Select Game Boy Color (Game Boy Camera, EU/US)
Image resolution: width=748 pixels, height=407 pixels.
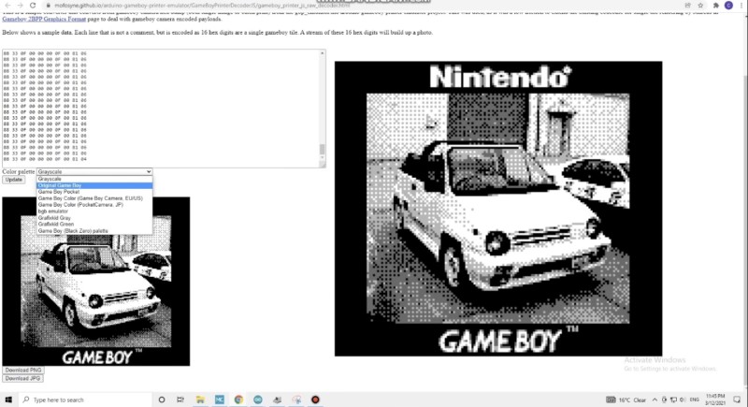click(94, 198)
